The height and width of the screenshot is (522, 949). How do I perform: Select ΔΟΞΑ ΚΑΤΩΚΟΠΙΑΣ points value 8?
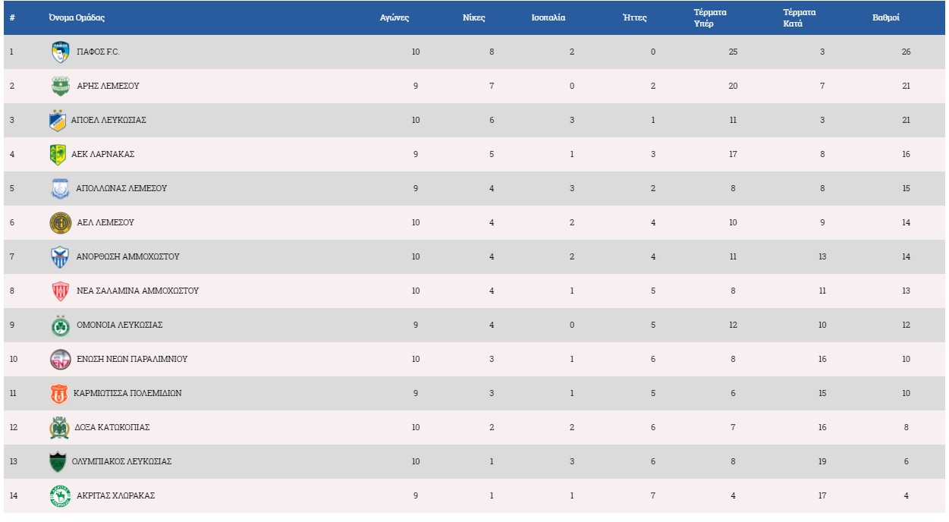907,427
